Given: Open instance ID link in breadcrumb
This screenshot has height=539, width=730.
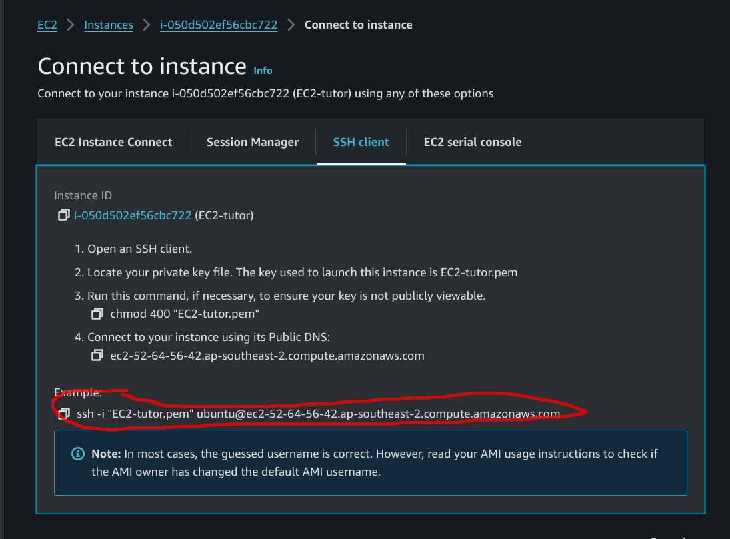Looking at the screenshot, I should click(x=219, y=25).
